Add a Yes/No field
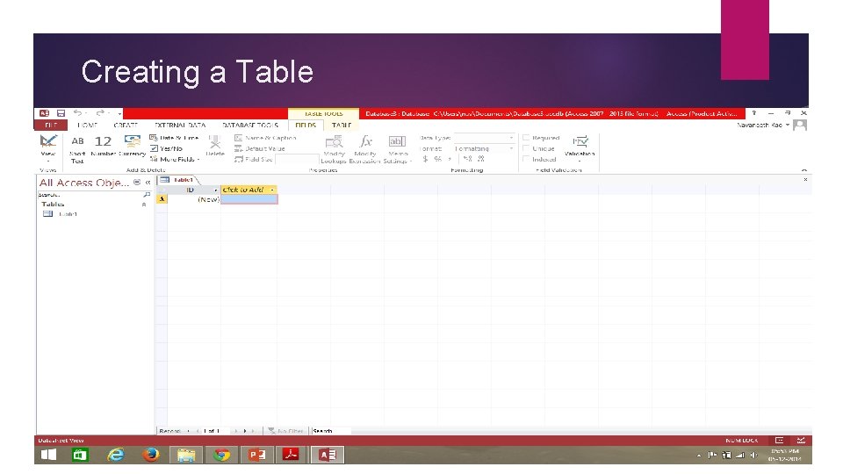Image resolution: width=843 pixels, height=474 pixels. pyautogui.click(x=166, y=148)
